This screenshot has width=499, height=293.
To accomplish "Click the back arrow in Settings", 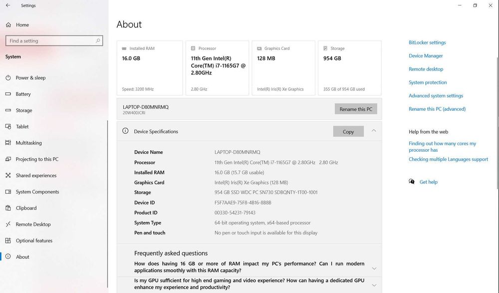I will point(7,5).
